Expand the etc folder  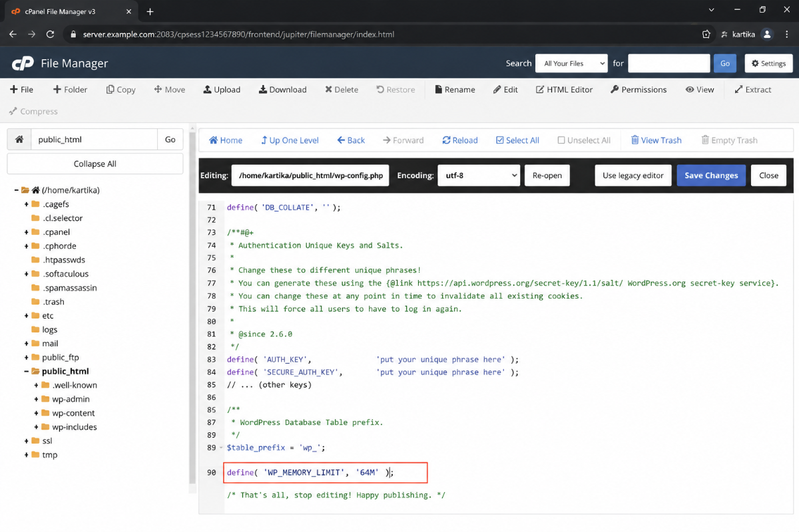pyautogui.click(x=27, y=316)
